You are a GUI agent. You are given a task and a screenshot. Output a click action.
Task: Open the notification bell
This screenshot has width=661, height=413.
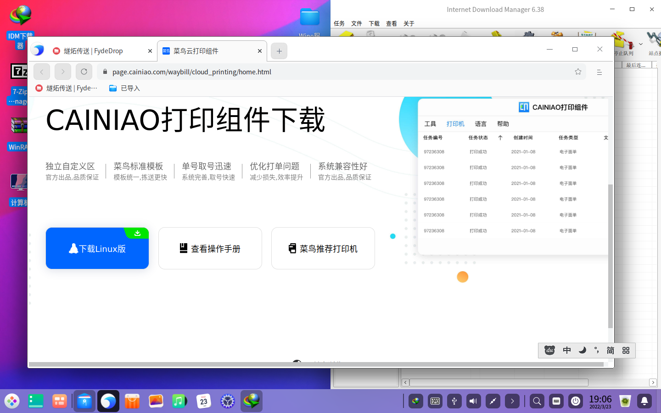click(x=644, y=401)
